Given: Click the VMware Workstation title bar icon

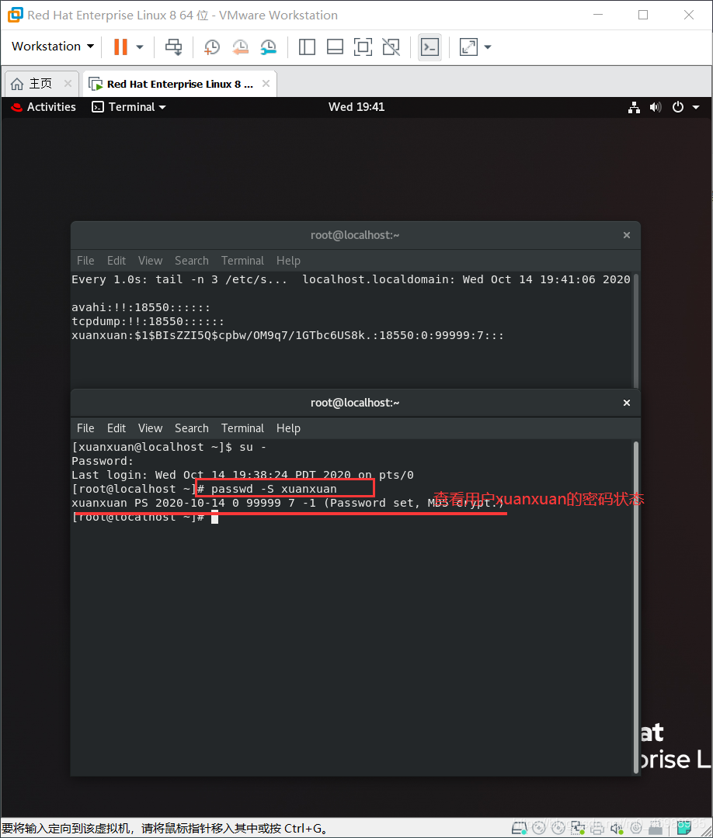Looking at the screenshot, I should 16,15.
